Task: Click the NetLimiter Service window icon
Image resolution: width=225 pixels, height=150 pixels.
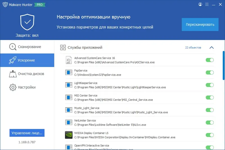Action: [69, 122]
